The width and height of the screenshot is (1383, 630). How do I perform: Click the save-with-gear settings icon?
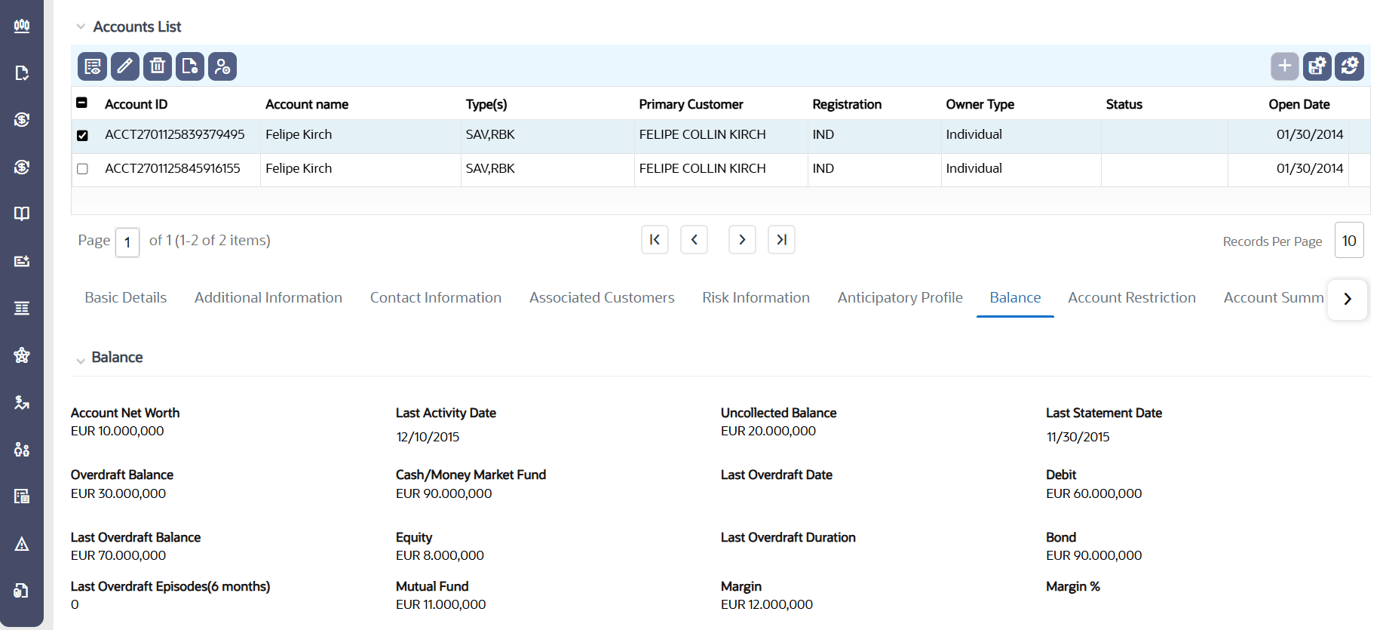[1317, 66]
